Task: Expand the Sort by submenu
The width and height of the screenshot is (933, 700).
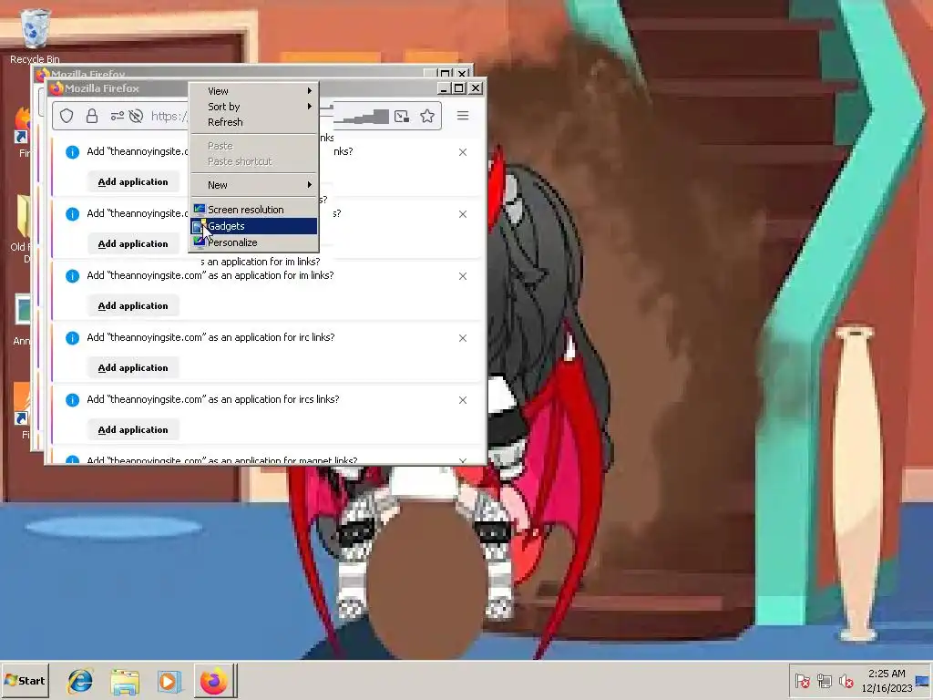Action: [x=253, y=107]
